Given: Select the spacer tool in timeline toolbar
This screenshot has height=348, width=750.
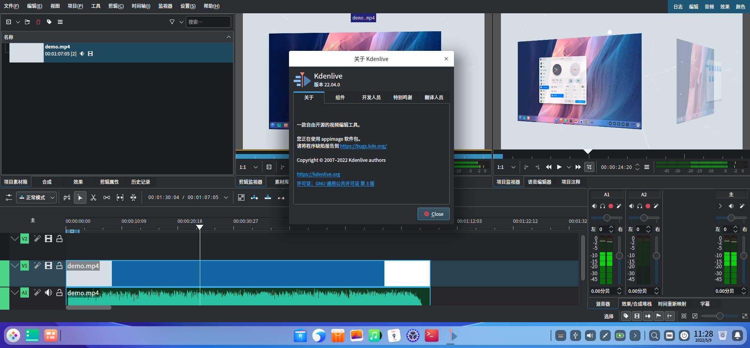Looking at the screenshot, I should (107, 197).
